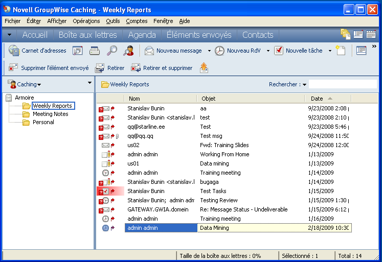
Task: Switch to the Agenda tab
Action: click(142, 35)
